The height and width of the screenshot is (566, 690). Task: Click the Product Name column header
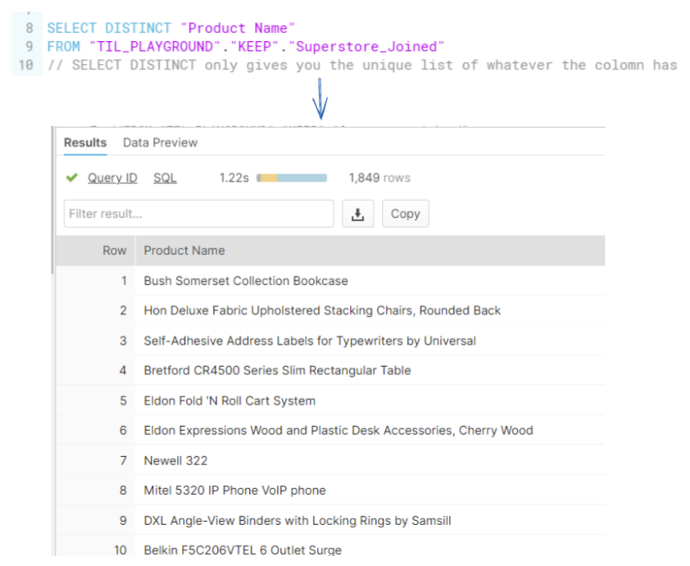coord(184,251)
